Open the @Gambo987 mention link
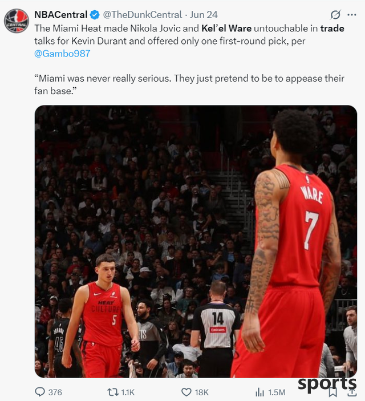 point(62,54)
